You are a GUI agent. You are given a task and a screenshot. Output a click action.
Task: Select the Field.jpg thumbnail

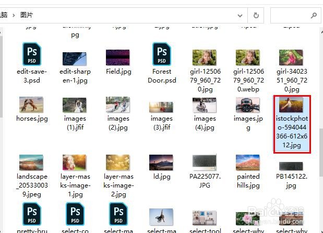pyautogui.click(x=118, y=57)
